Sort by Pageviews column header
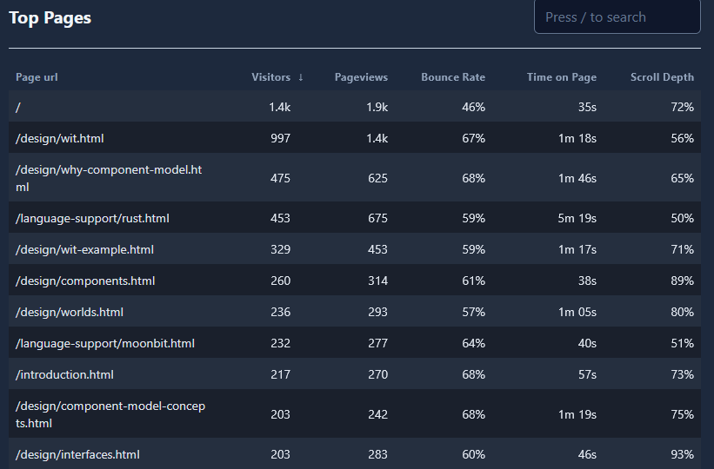This screenshot has width=714, height=469. coord(361,77)
